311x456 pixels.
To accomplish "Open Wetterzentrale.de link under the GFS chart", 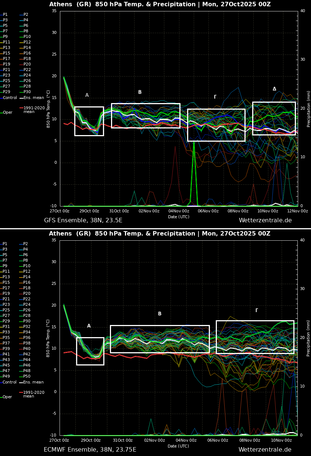I will 265,220.
